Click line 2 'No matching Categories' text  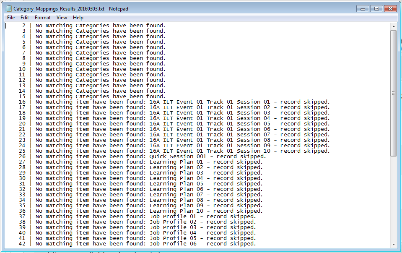coord(72,26)
